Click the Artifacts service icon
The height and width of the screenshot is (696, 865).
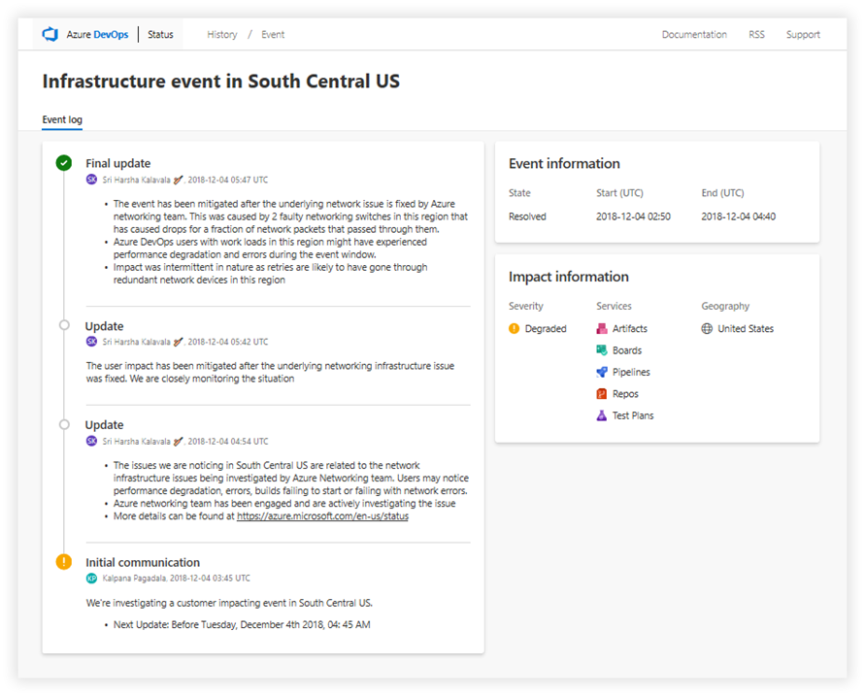(x=602, y=329)
